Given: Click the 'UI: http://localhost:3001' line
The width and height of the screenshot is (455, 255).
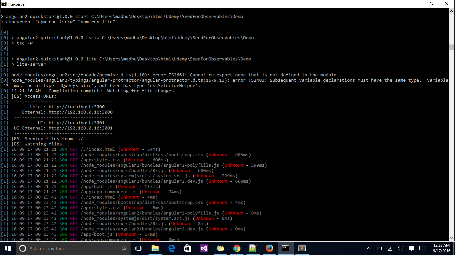Looking at the screenshot, I should pyautogui.click(x=71, y=123).
